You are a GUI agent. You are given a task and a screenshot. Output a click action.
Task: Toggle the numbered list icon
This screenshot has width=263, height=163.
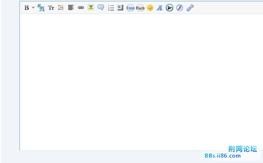tap(111, 8)
